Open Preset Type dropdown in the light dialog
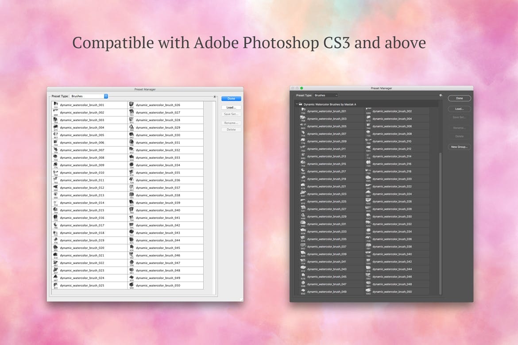This screenshot has height=345, width=518. [x=89, y=96]
